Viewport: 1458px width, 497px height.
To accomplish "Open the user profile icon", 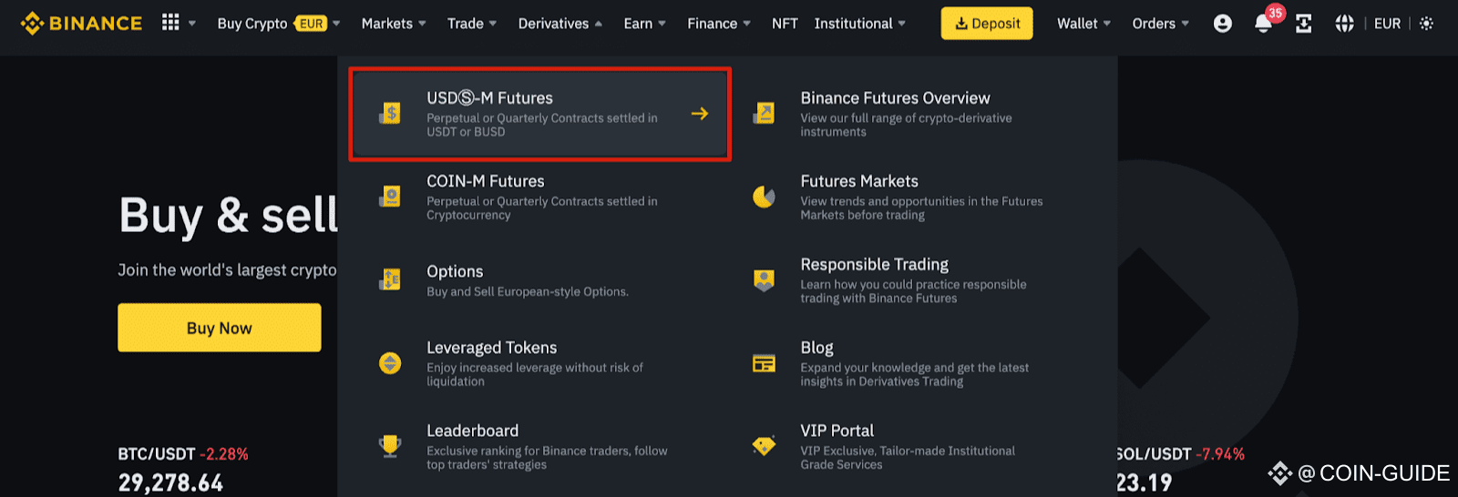I will (x=1223, y=24).
